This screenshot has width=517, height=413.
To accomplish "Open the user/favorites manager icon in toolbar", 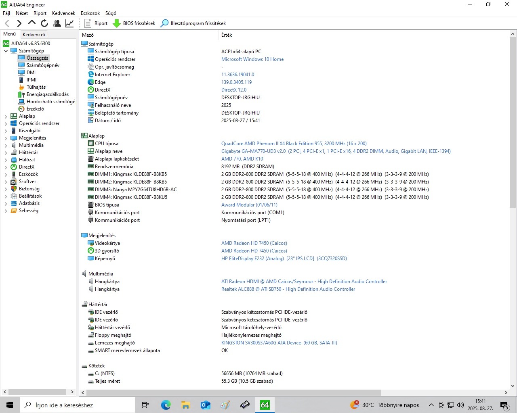I will (x=57, y=23).
